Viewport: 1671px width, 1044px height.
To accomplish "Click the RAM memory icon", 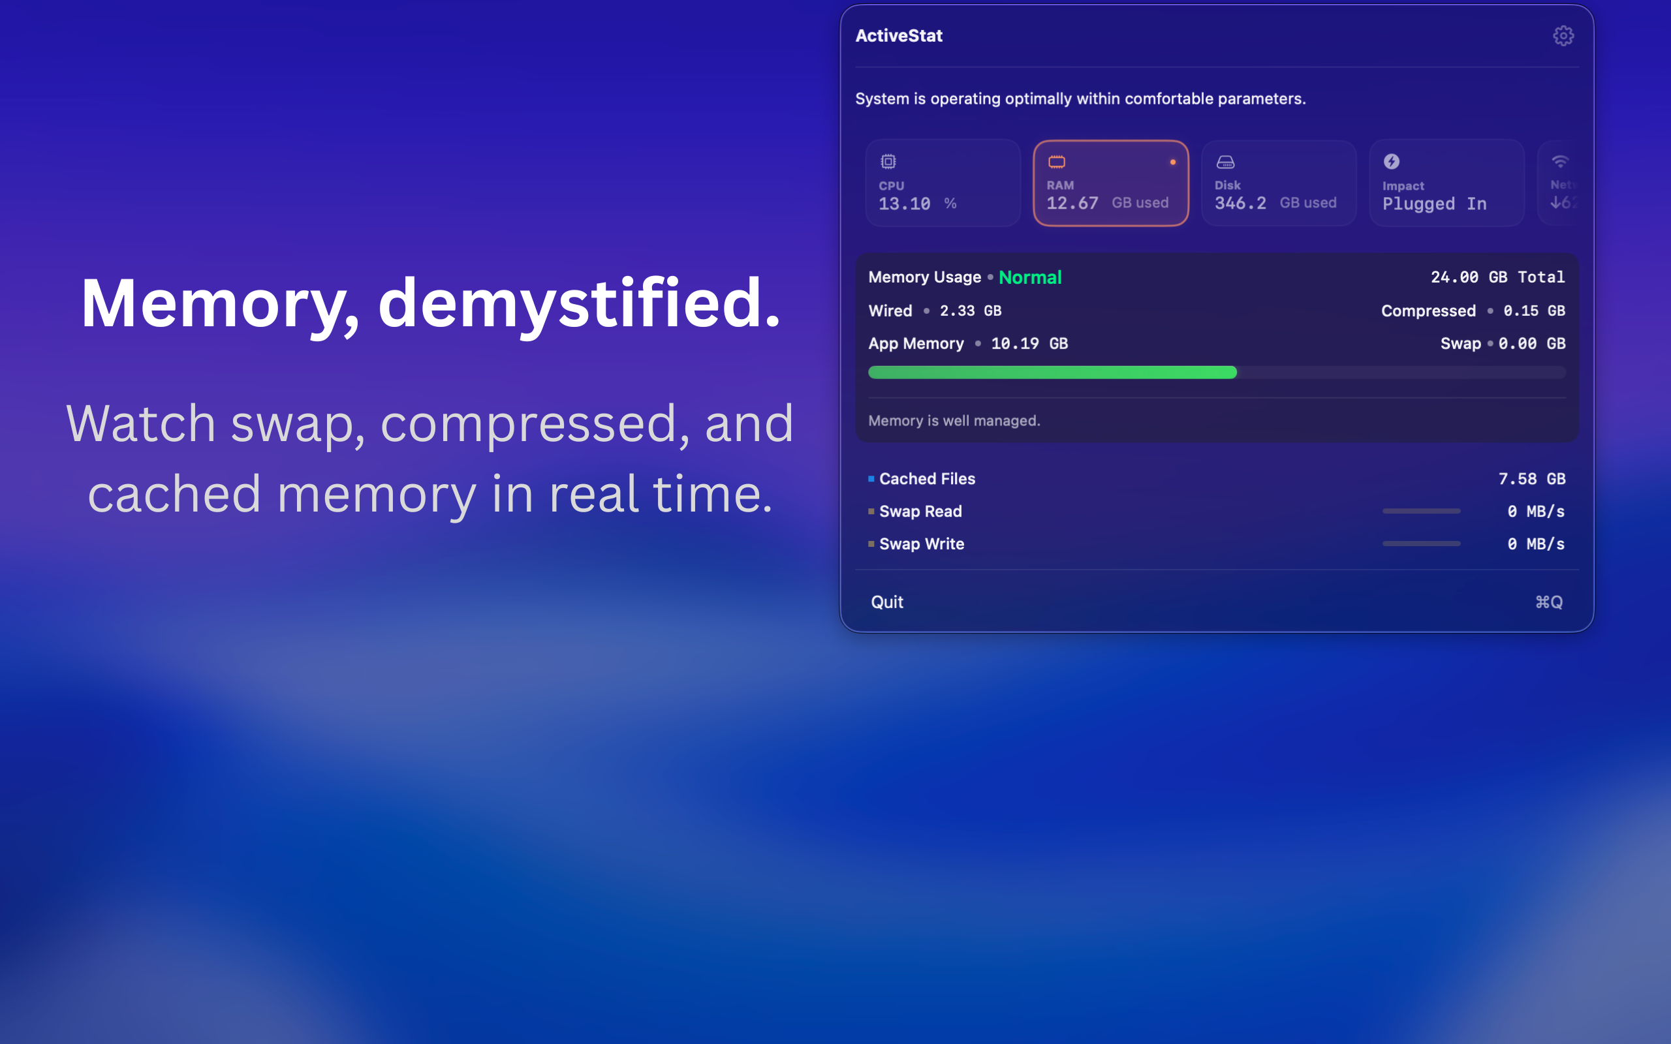I will (1057, 162).
